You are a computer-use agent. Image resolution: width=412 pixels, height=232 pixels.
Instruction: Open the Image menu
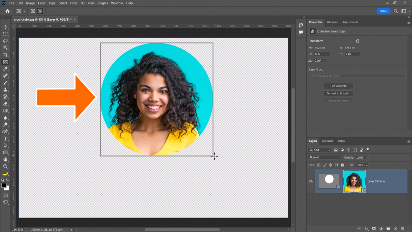click(30, 3)
